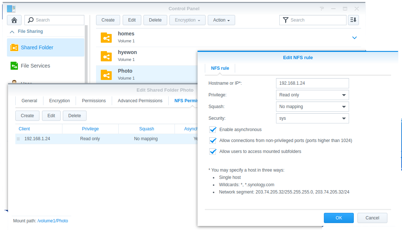Click Delete in NFS Permissions tab
402x230 pixels.
click(74, 116)
